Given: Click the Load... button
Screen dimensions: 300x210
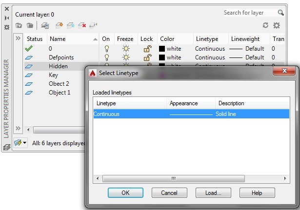Looking at the screenshot, I should (x=213, y=193).
